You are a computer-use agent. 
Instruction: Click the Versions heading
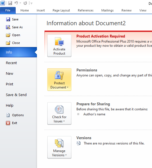(84, 138)
